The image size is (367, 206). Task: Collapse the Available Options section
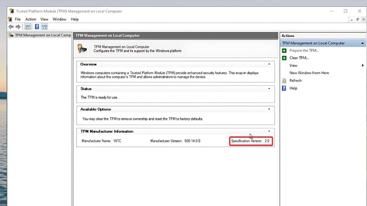[x=269, y=109]
